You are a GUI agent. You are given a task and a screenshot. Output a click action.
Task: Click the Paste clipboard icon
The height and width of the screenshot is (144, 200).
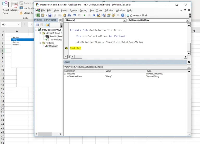click(65, 15)
